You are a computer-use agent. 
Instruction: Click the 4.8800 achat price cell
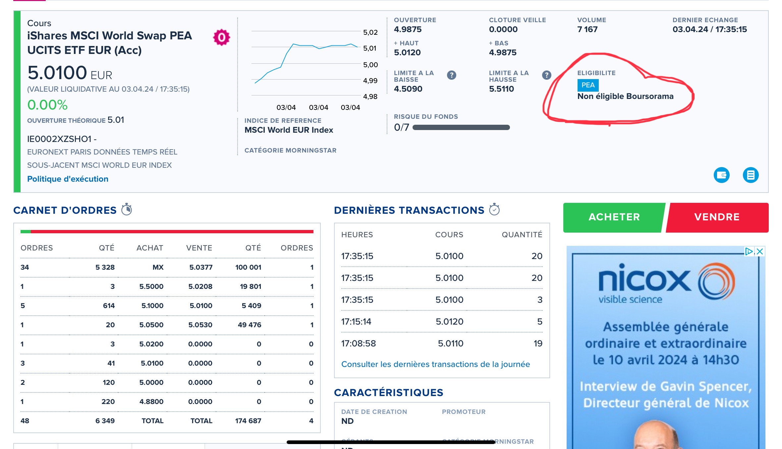pos(151,402)
